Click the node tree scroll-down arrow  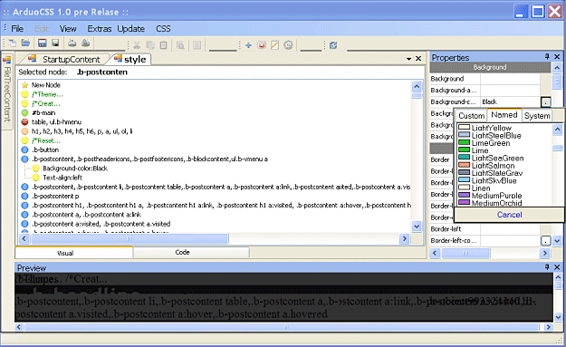pos(417,227)
